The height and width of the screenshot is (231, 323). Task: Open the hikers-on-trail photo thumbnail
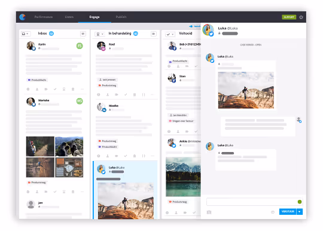pyautogui.click(x=40, y=146)
